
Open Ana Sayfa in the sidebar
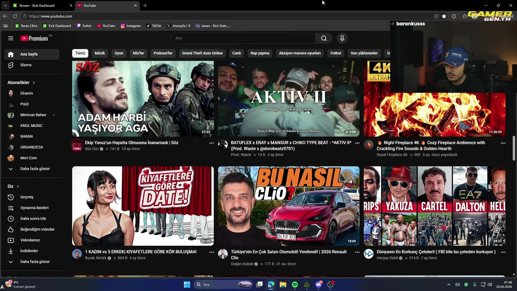pyautogui.click(x=32, y=54)
